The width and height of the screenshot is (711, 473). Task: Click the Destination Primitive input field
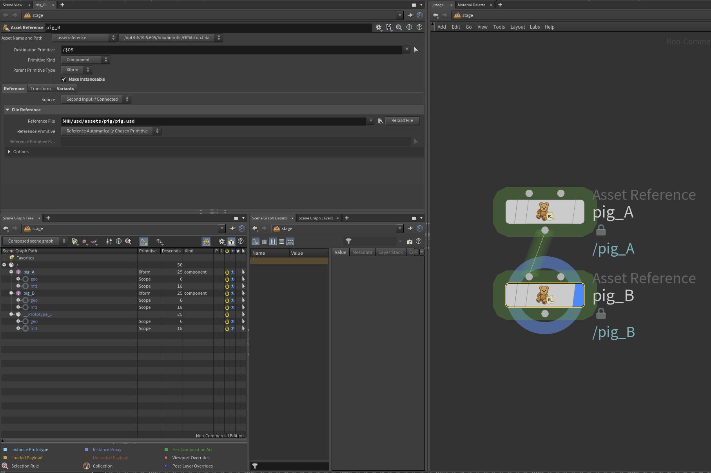[232, 50]
